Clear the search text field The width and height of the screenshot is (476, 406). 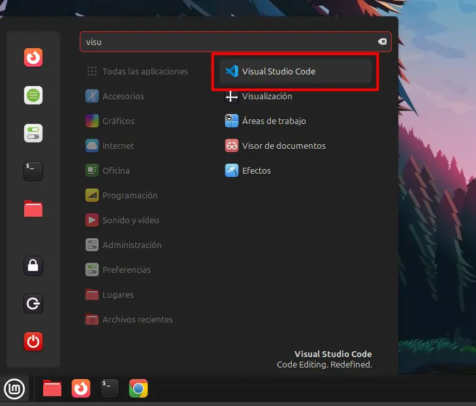click(x=383, y=42)
